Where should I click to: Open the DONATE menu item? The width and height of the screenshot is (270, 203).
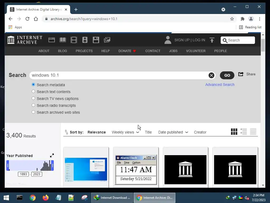(127, 51)
